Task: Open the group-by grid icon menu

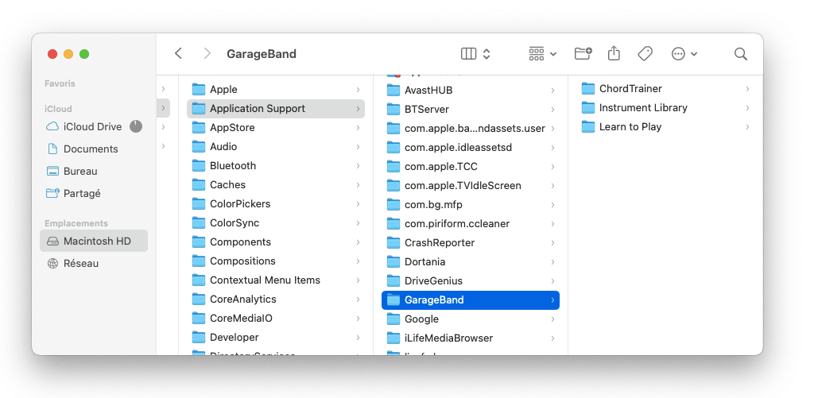Action: click(x=537, y=54)
